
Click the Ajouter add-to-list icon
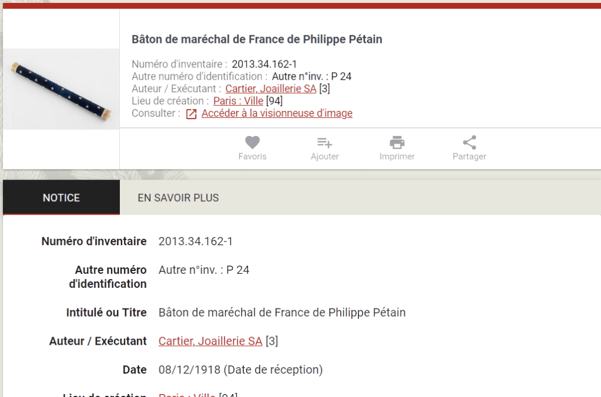[324, 142]
